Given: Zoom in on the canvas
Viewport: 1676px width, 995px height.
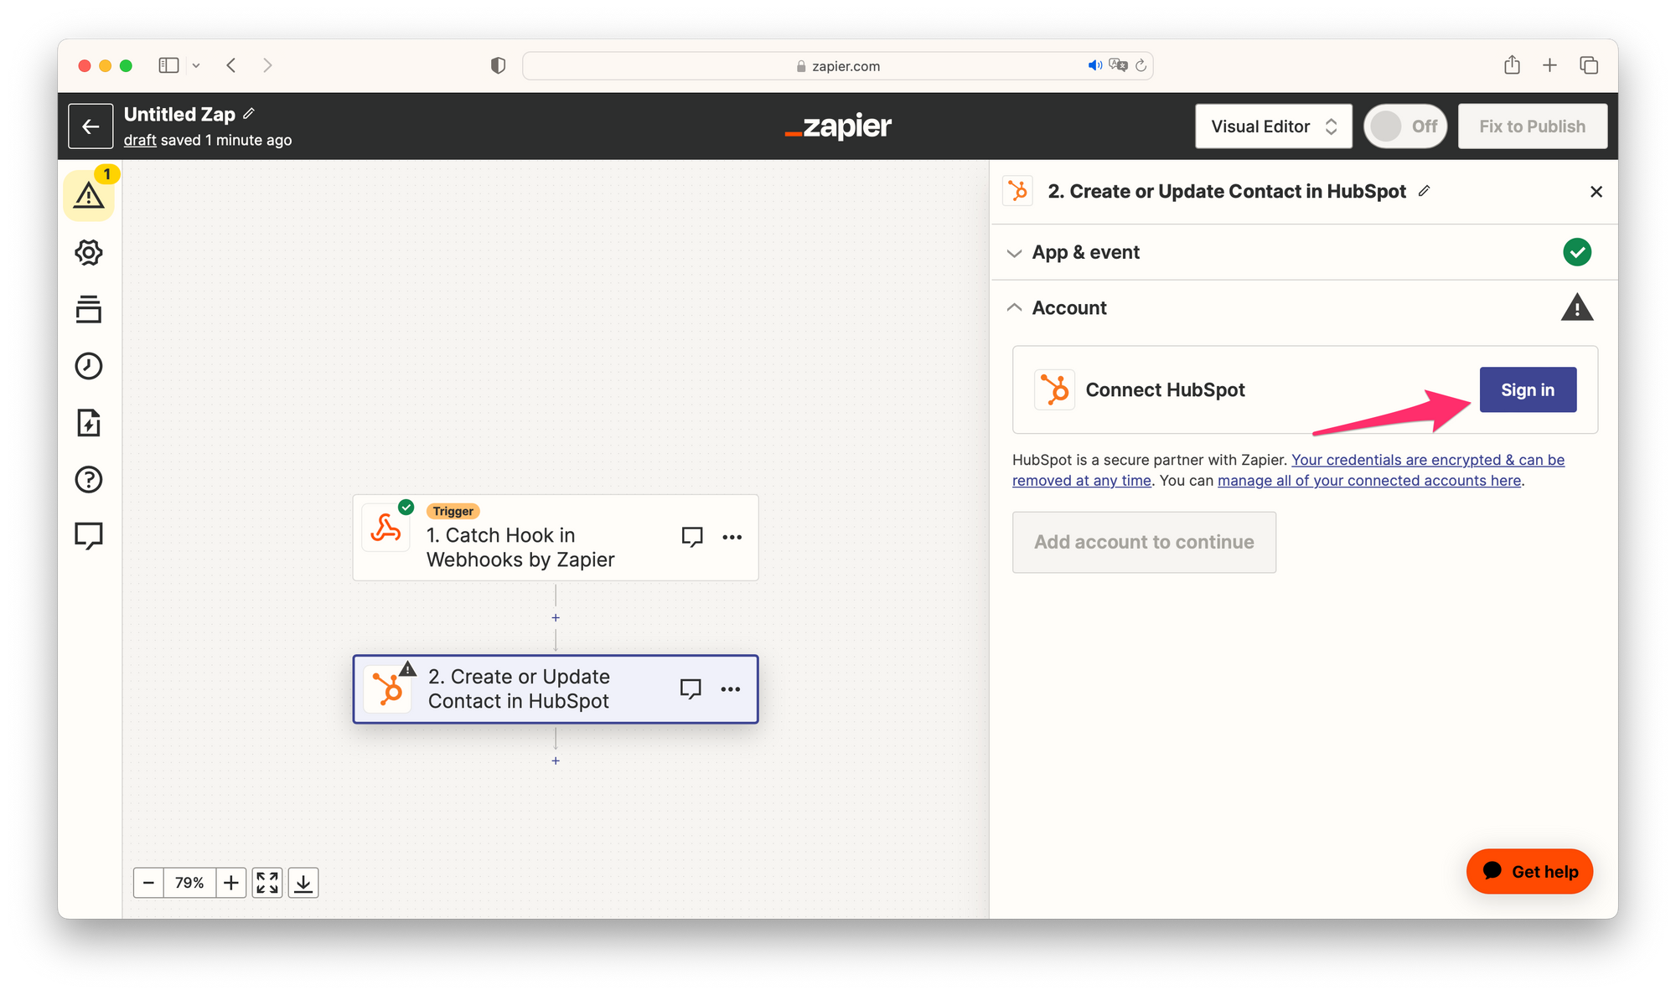Looking at the screenshot, I should point(231,883).
